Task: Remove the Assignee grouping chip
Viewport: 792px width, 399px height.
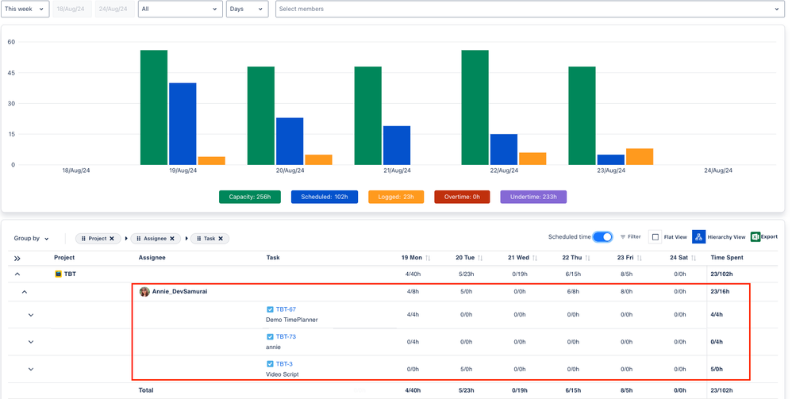Action: [172, 239]
